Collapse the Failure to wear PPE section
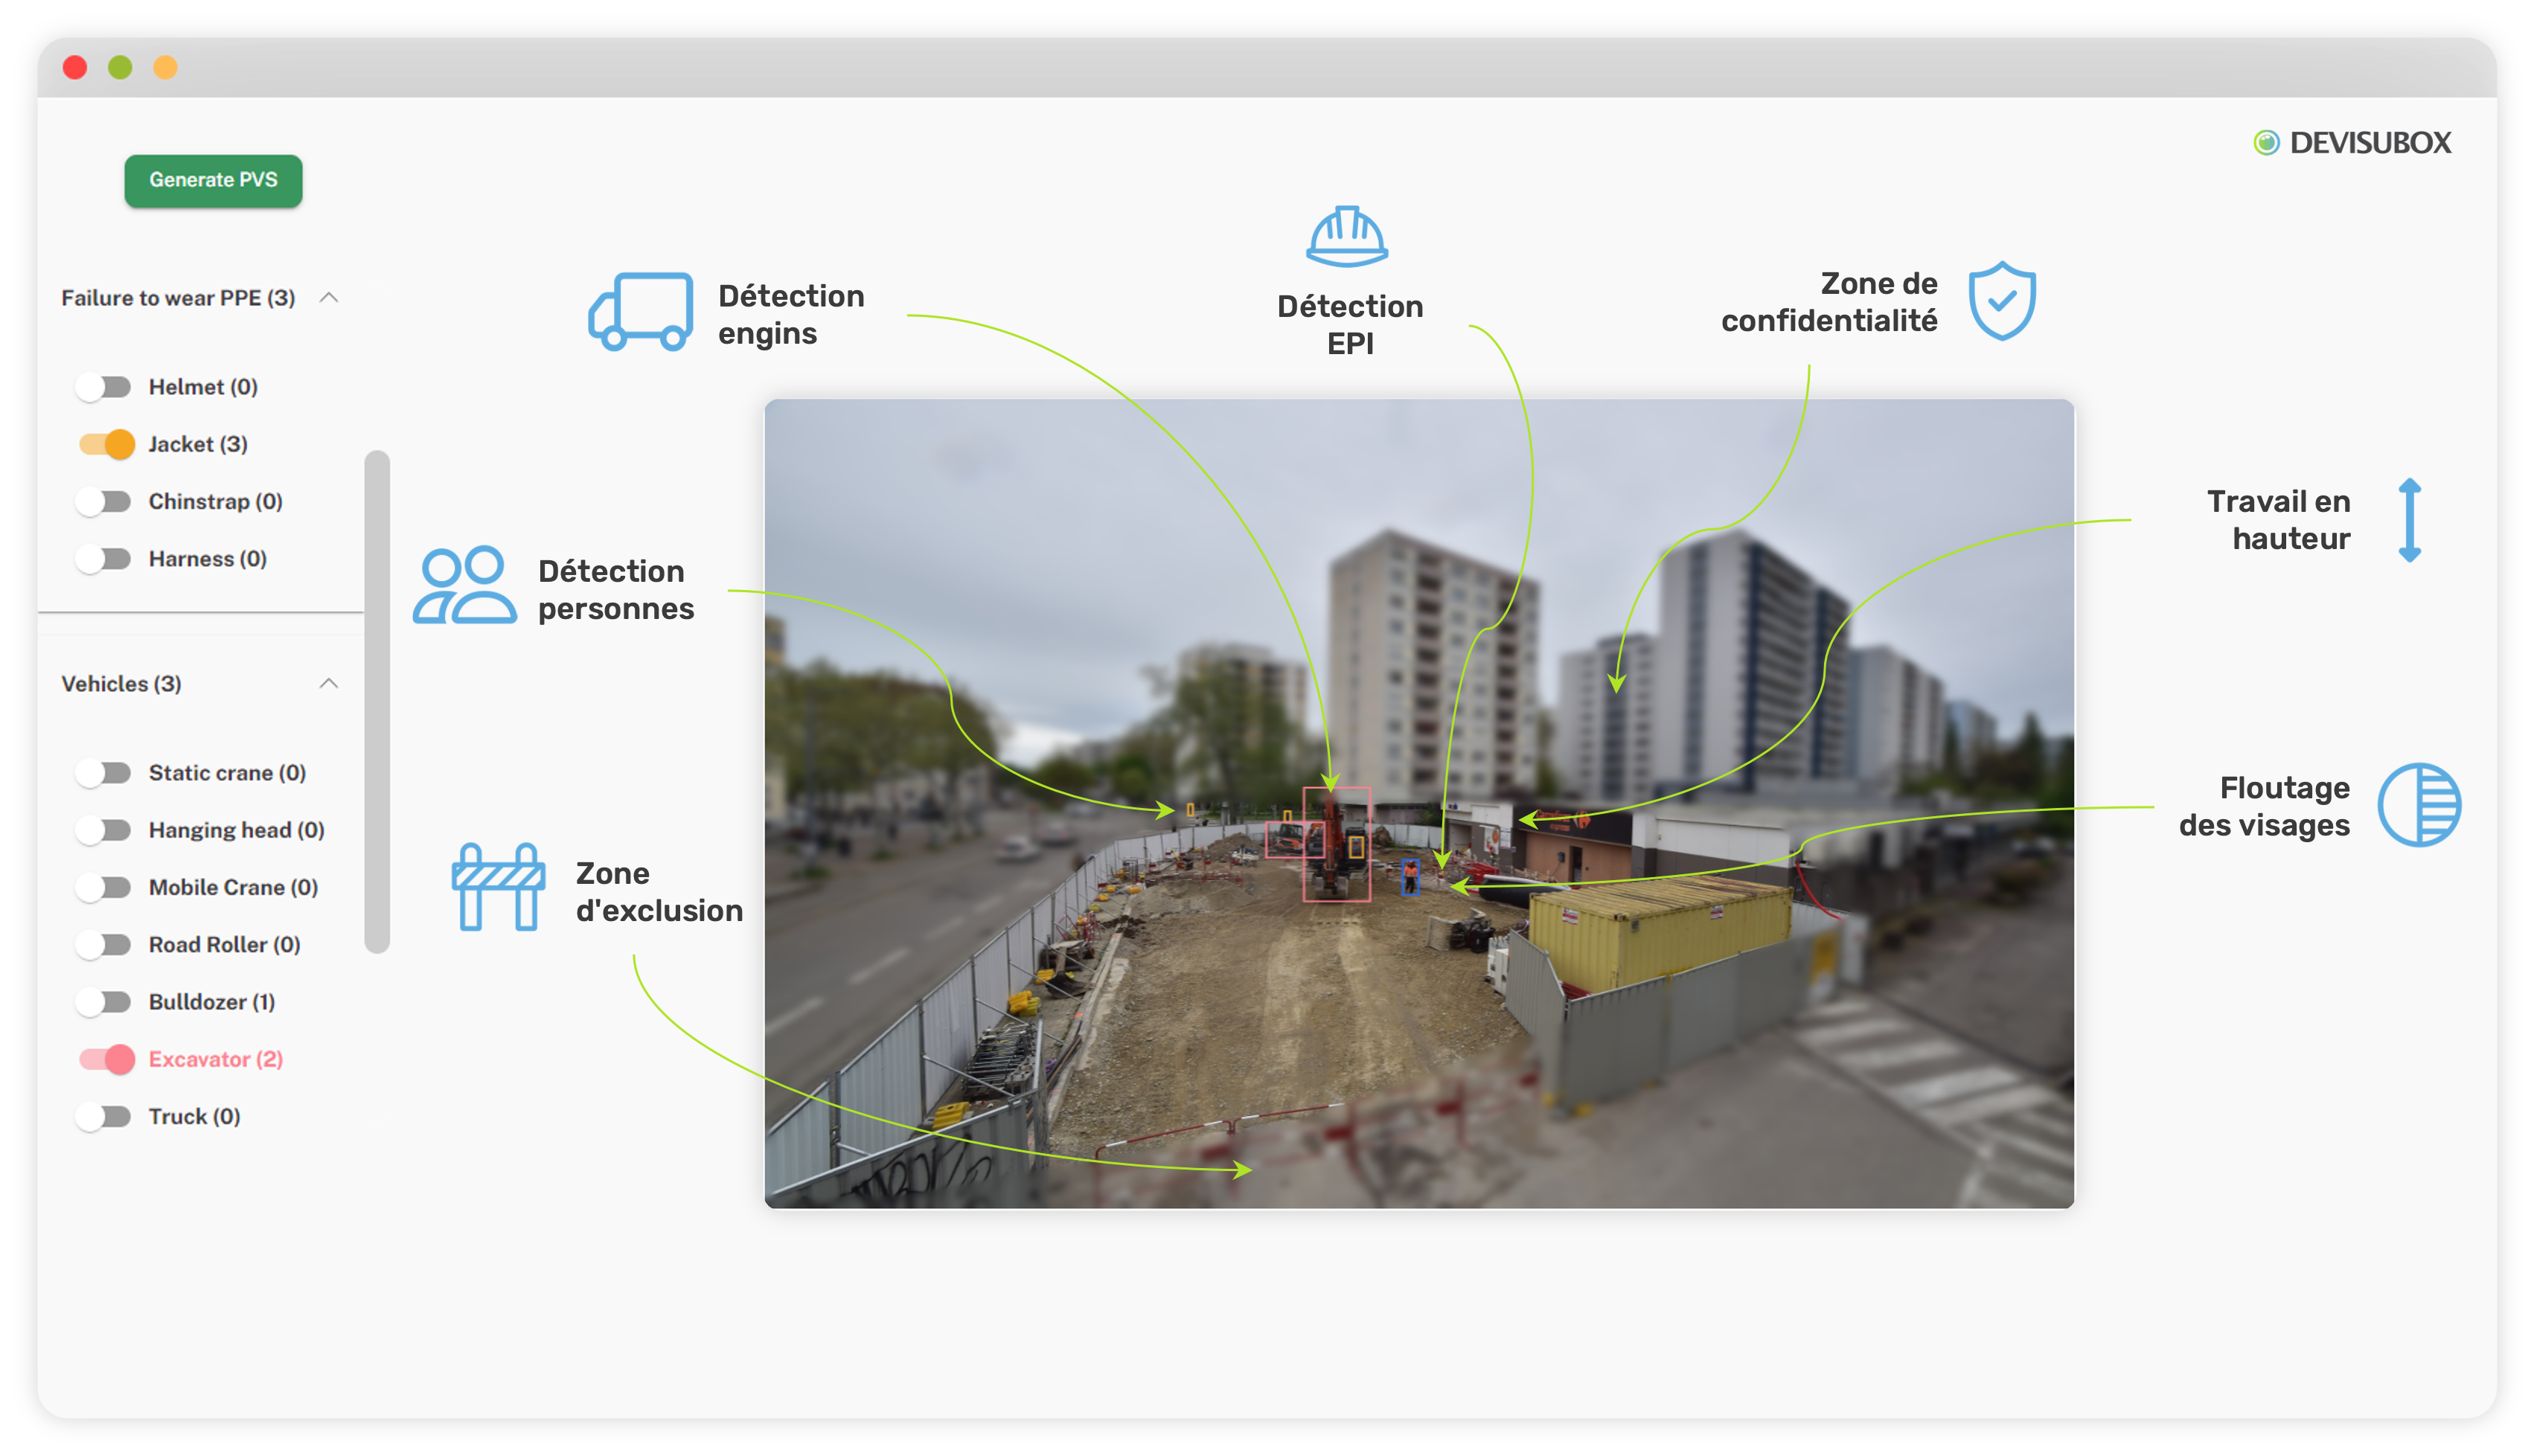The height and width of the screenshot is (1456, 2534). [328, 297]
